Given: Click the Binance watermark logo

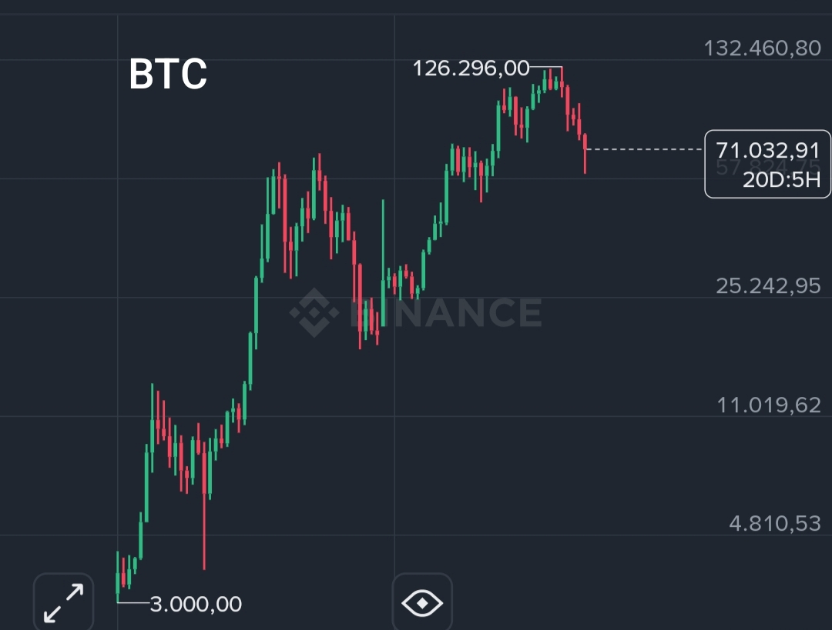Looking at the screenshot, I should tap(314, 312).
